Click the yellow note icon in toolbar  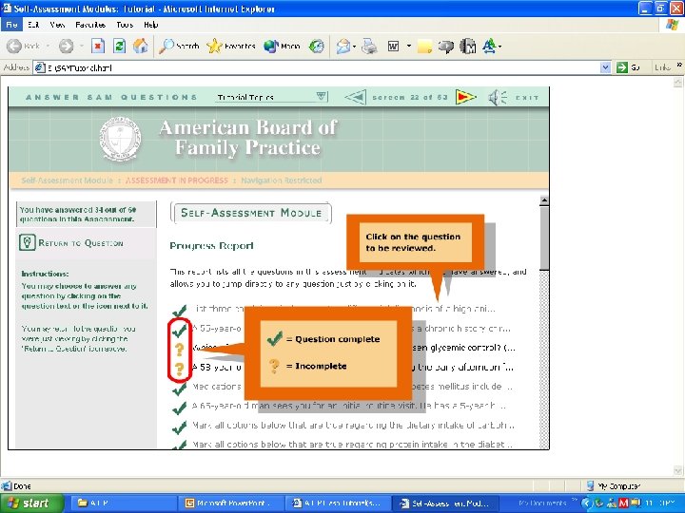(x=424, y=46)
